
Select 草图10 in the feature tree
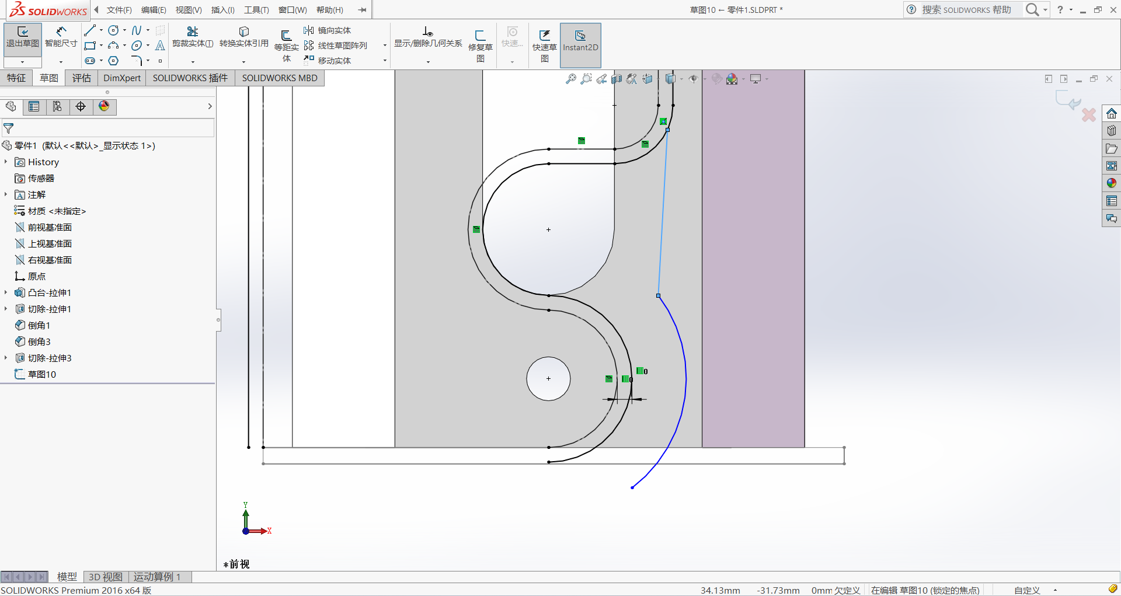click(41, 375)
